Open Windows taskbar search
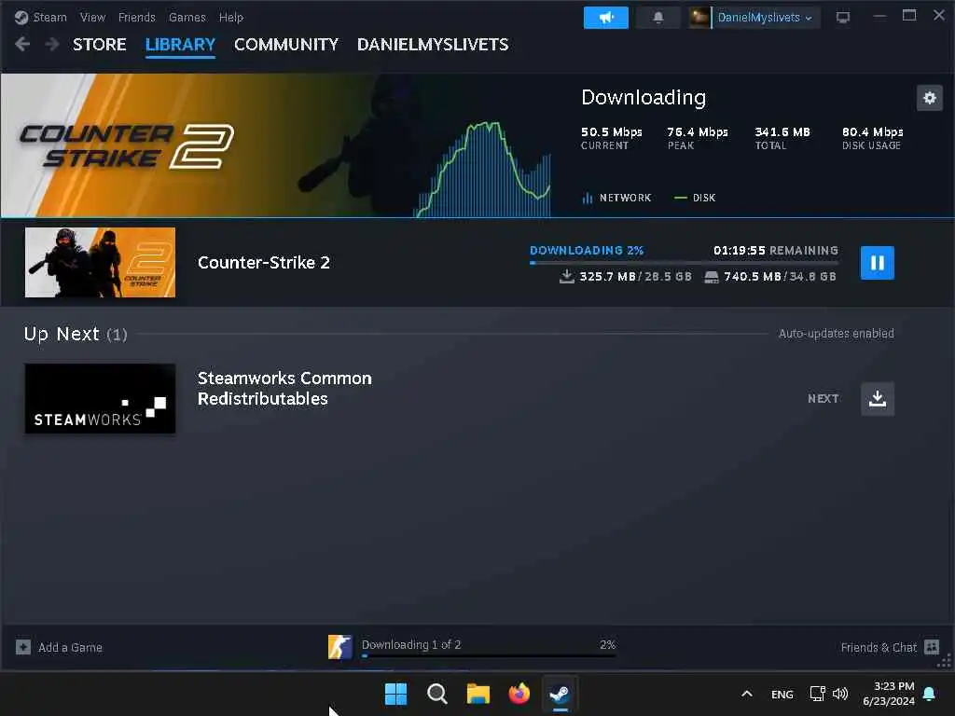Viewport: 955px width, 716px height. click(437, 694)
